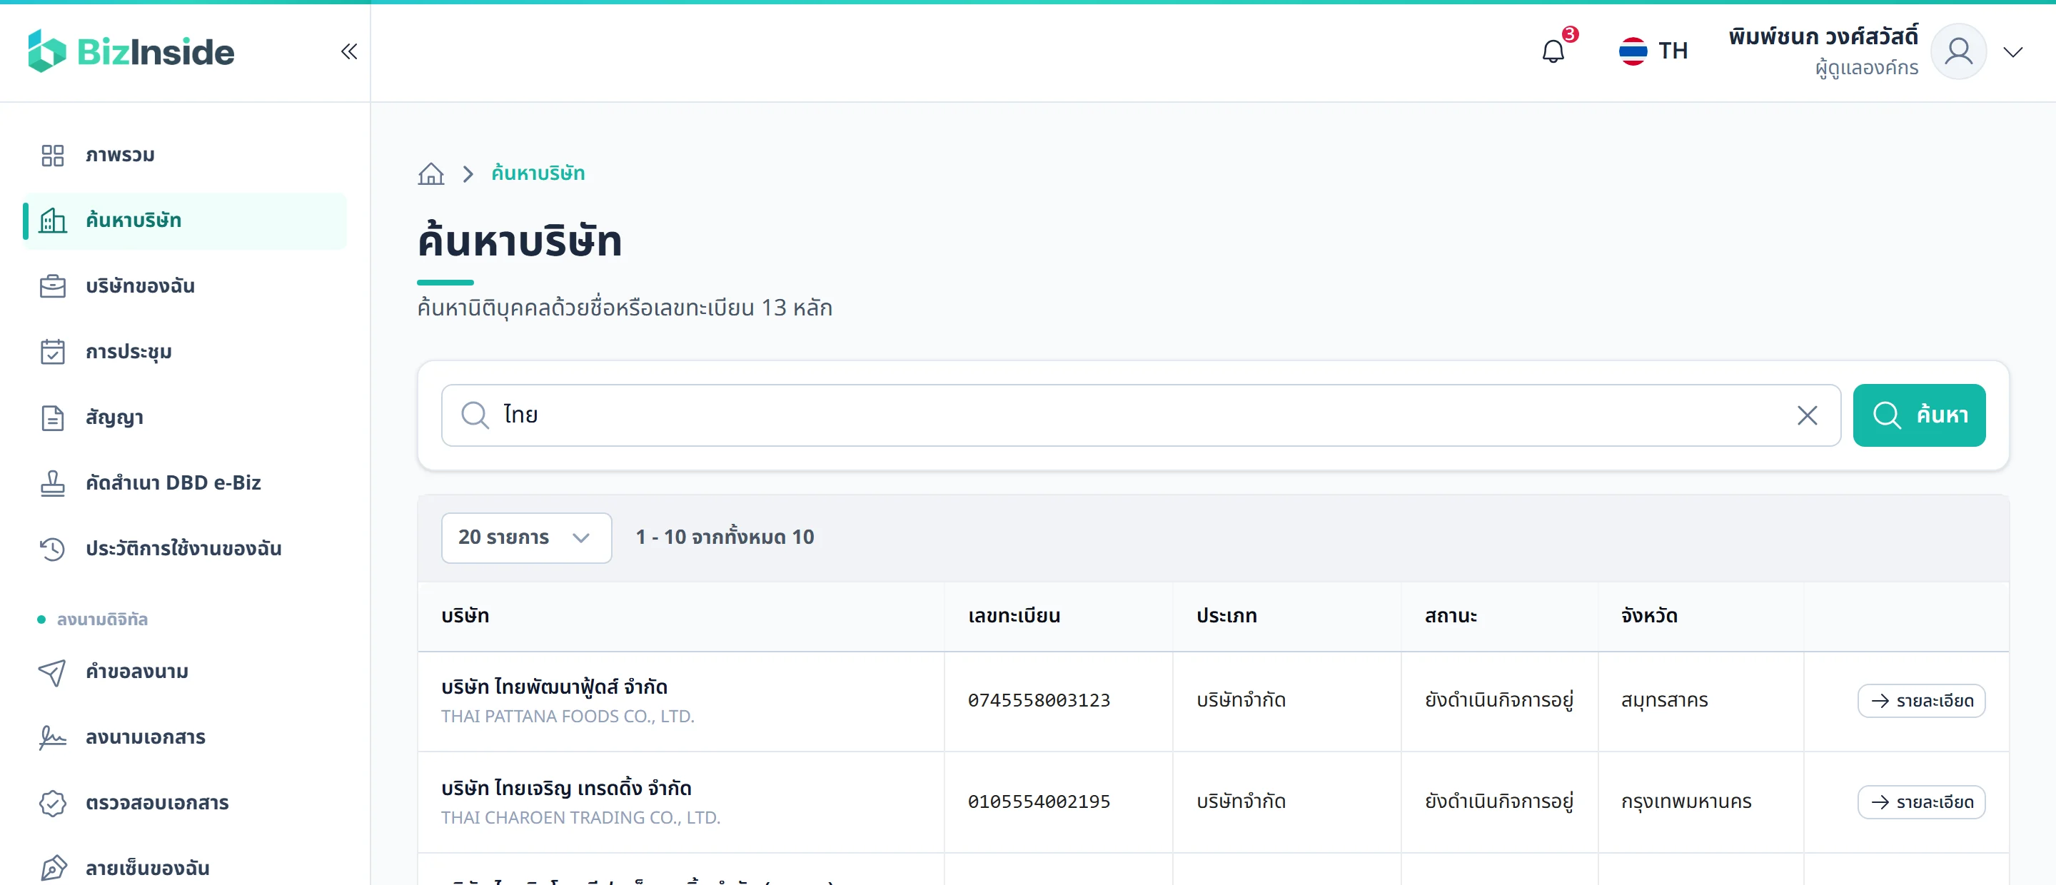
Task: Open the notifications bell
Action: click(1553, 52)
